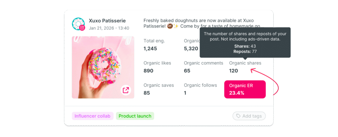
Task: Click the Xuxo Patisserie profile avatar
Action: (78, 24)
